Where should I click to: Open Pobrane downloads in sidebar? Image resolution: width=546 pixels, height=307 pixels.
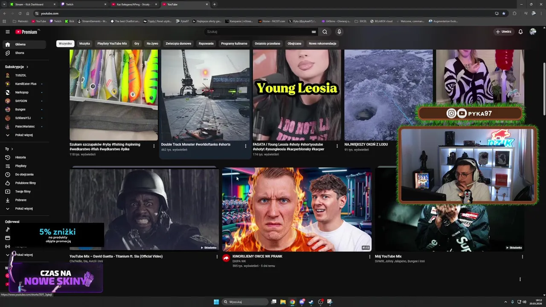[24, 200]
